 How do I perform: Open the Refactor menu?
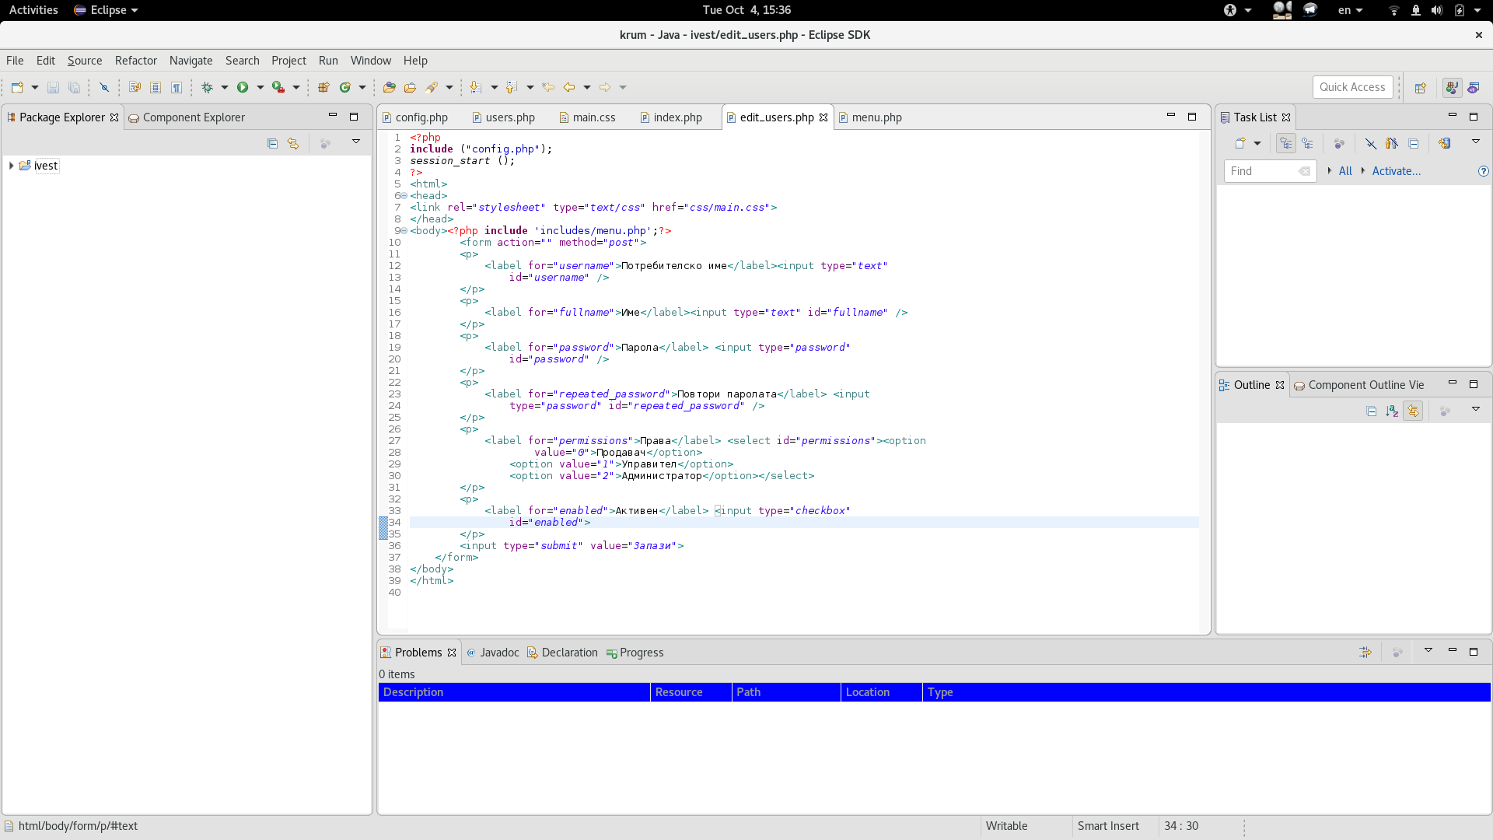[x=135, y=61]
